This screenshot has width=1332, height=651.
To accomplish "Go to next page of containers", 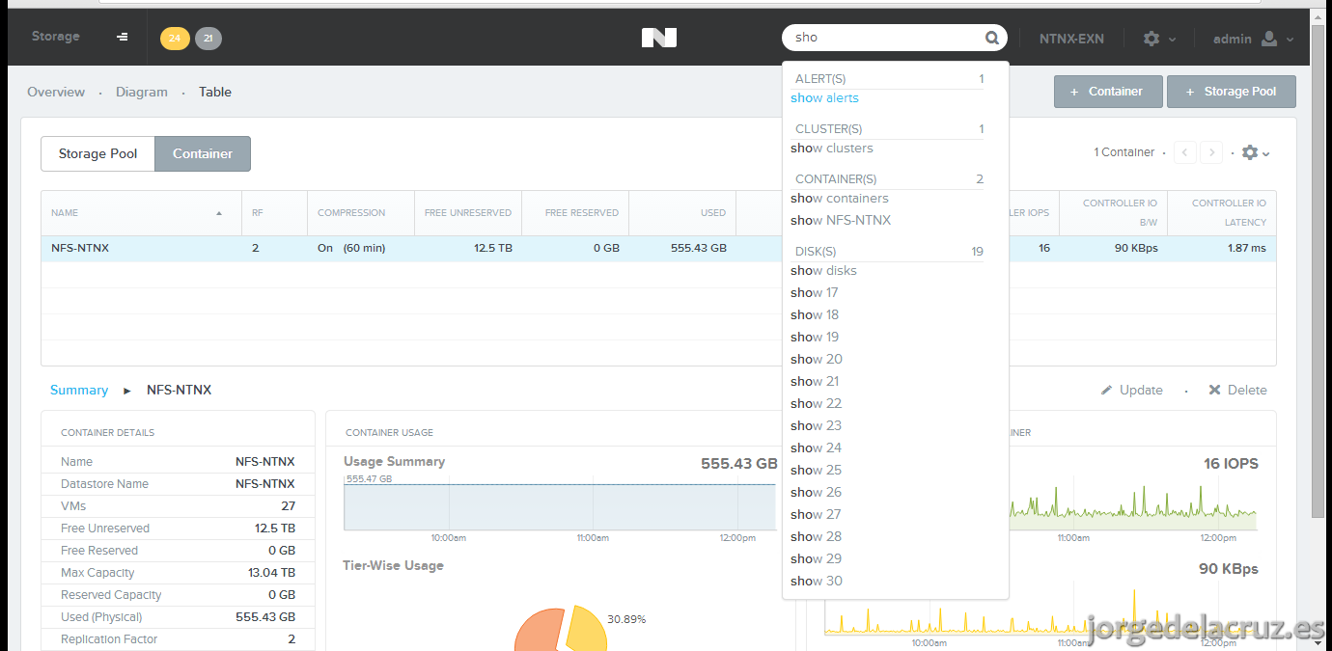I will [x=1211, y=152].
